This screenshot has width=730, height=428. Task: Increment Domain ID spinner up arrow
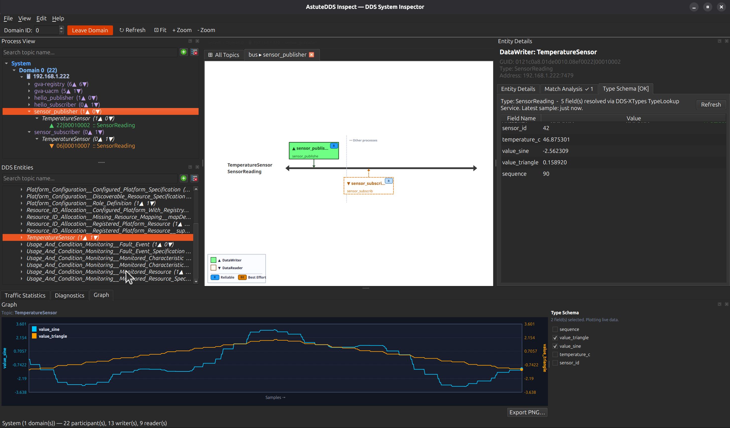click(61, 28)
